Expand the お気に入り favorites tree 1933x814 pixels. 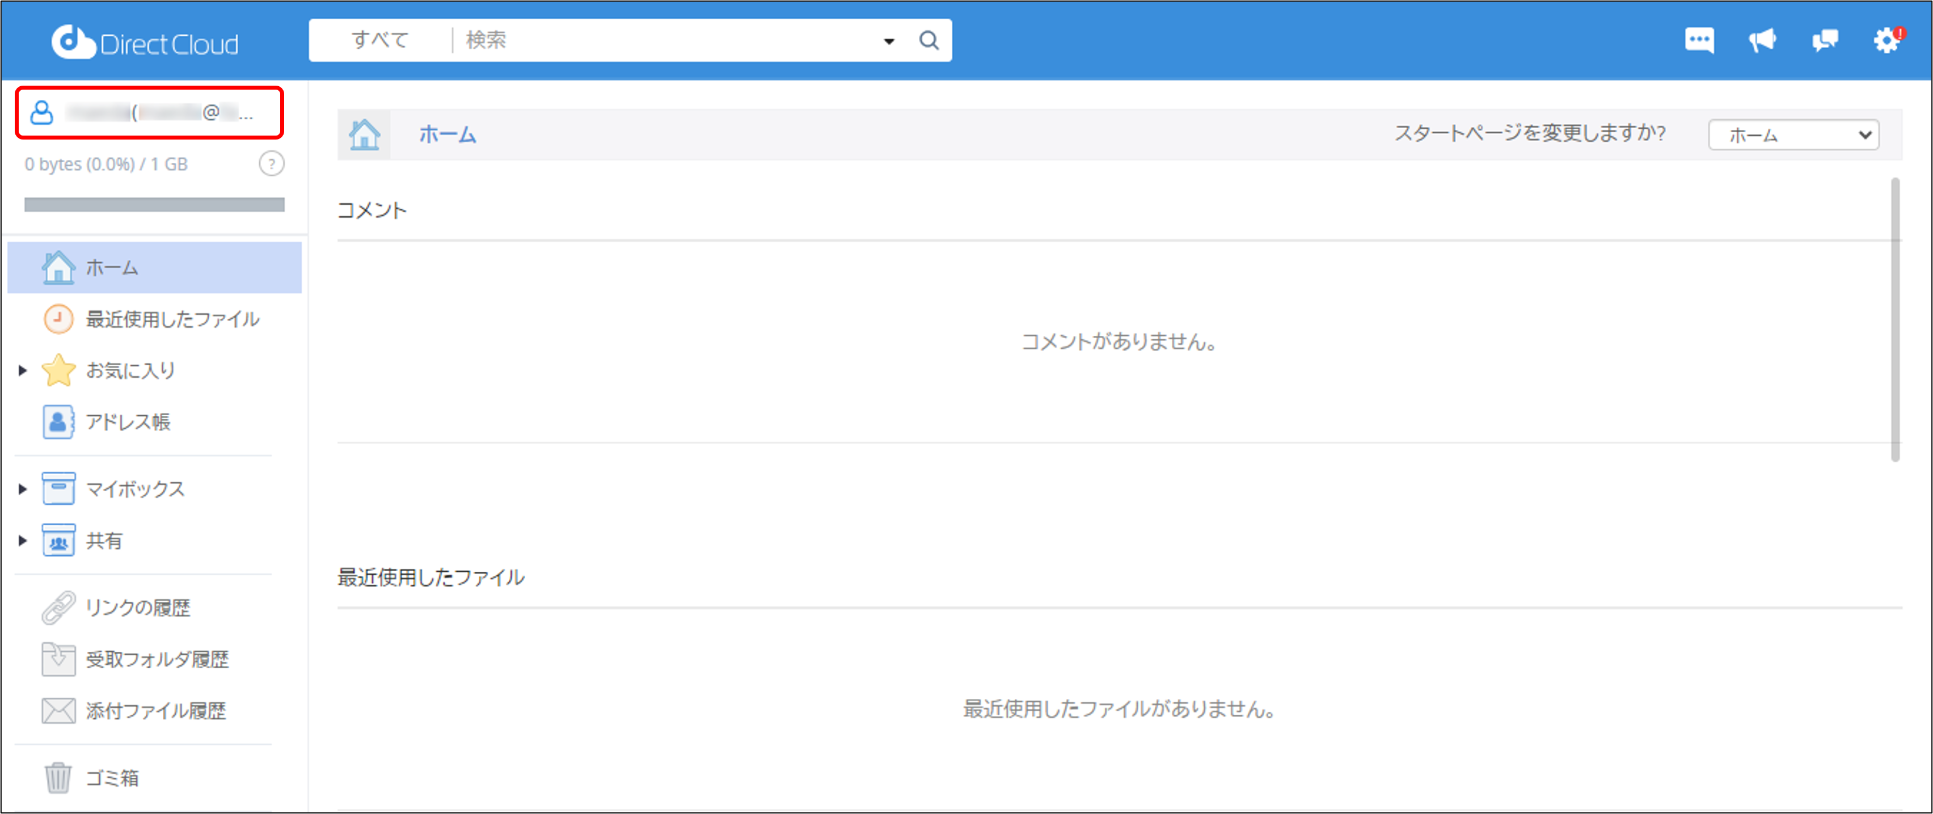click(22, 370)
